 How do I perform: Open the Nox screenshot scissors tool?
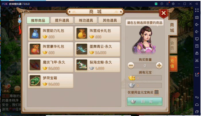coord(197,60)
